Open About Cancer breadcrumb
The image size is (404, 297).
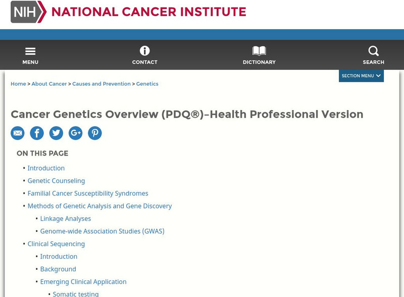(x=49, y=84)
